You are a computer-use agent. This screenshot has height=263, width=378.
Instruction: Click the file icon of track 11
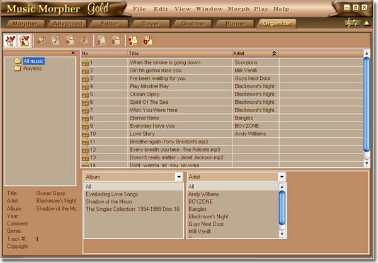[x=85, y=143]
